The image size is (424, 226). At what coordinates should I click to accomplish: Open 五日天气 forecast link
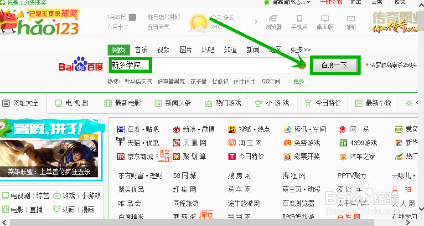[159, 27]
